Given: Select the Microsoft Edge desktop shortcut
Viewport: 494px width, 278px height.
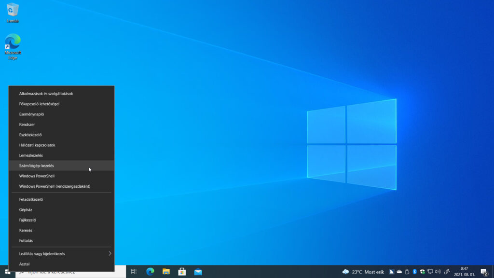Looking at the screenshot, I should [13, 46].
